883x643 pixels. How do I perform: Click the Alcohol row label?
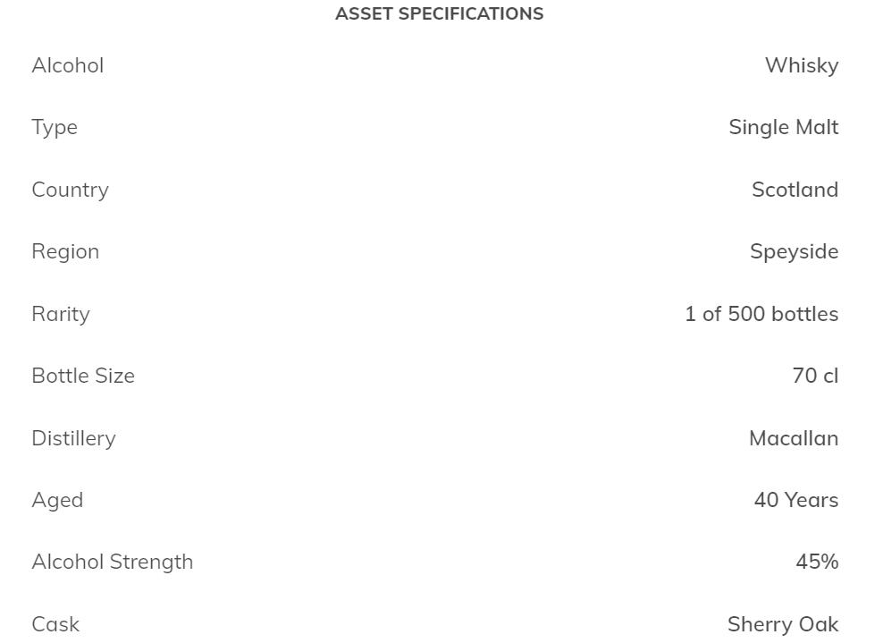point(68,65)
